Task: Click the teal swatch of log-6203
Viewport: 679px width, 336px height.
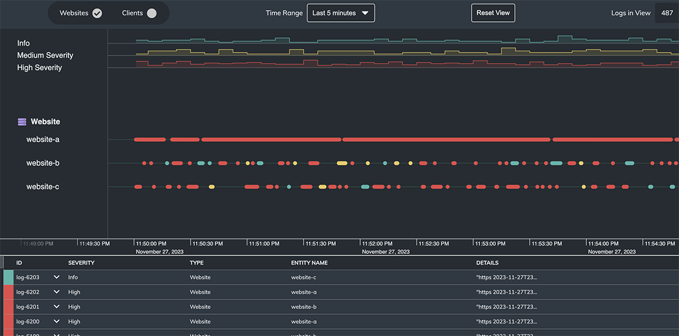Action: 9,277
